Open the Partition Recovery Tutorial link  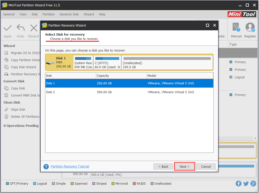70,166
